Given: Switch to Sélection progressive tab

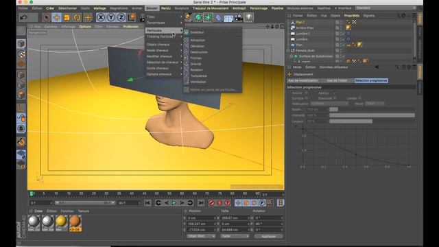Looking at the screenshot, I should click(371, 81).
